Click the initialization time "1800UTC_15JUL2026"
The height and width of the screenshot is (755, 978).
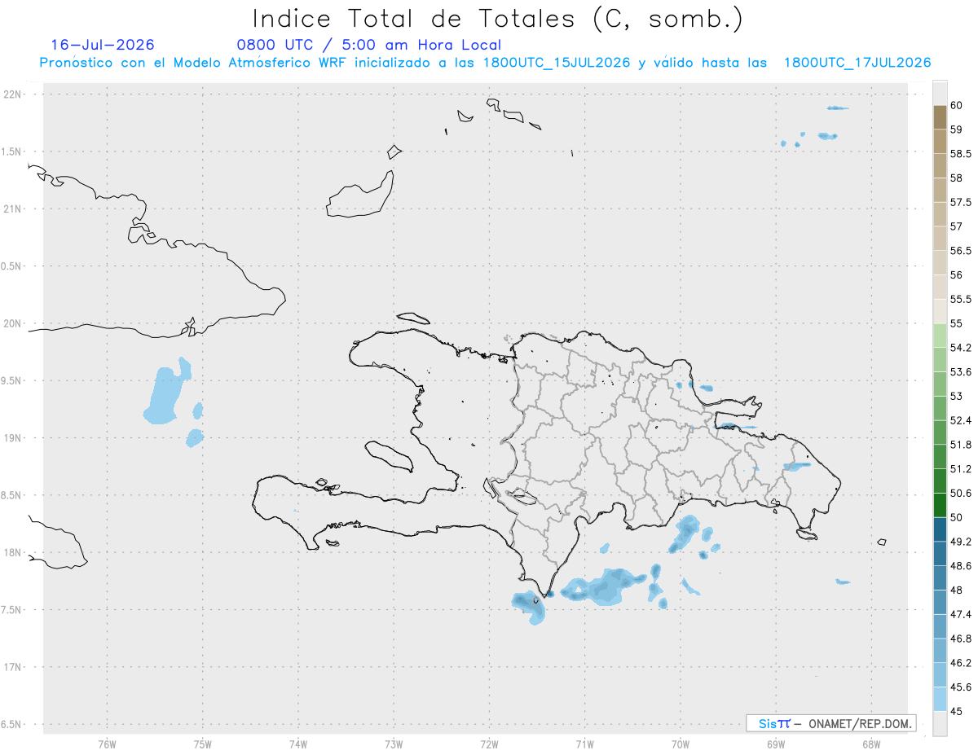(x=557, y=63)
